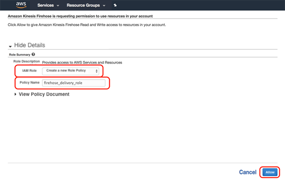285x181 pixels.
Task: Click the View Policy Document label
Action: click(44, 94)
